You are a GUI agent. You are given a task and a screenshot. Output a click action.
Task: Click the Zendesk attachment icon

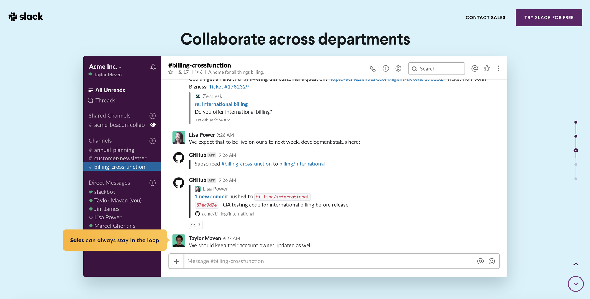tap(198, 96)
